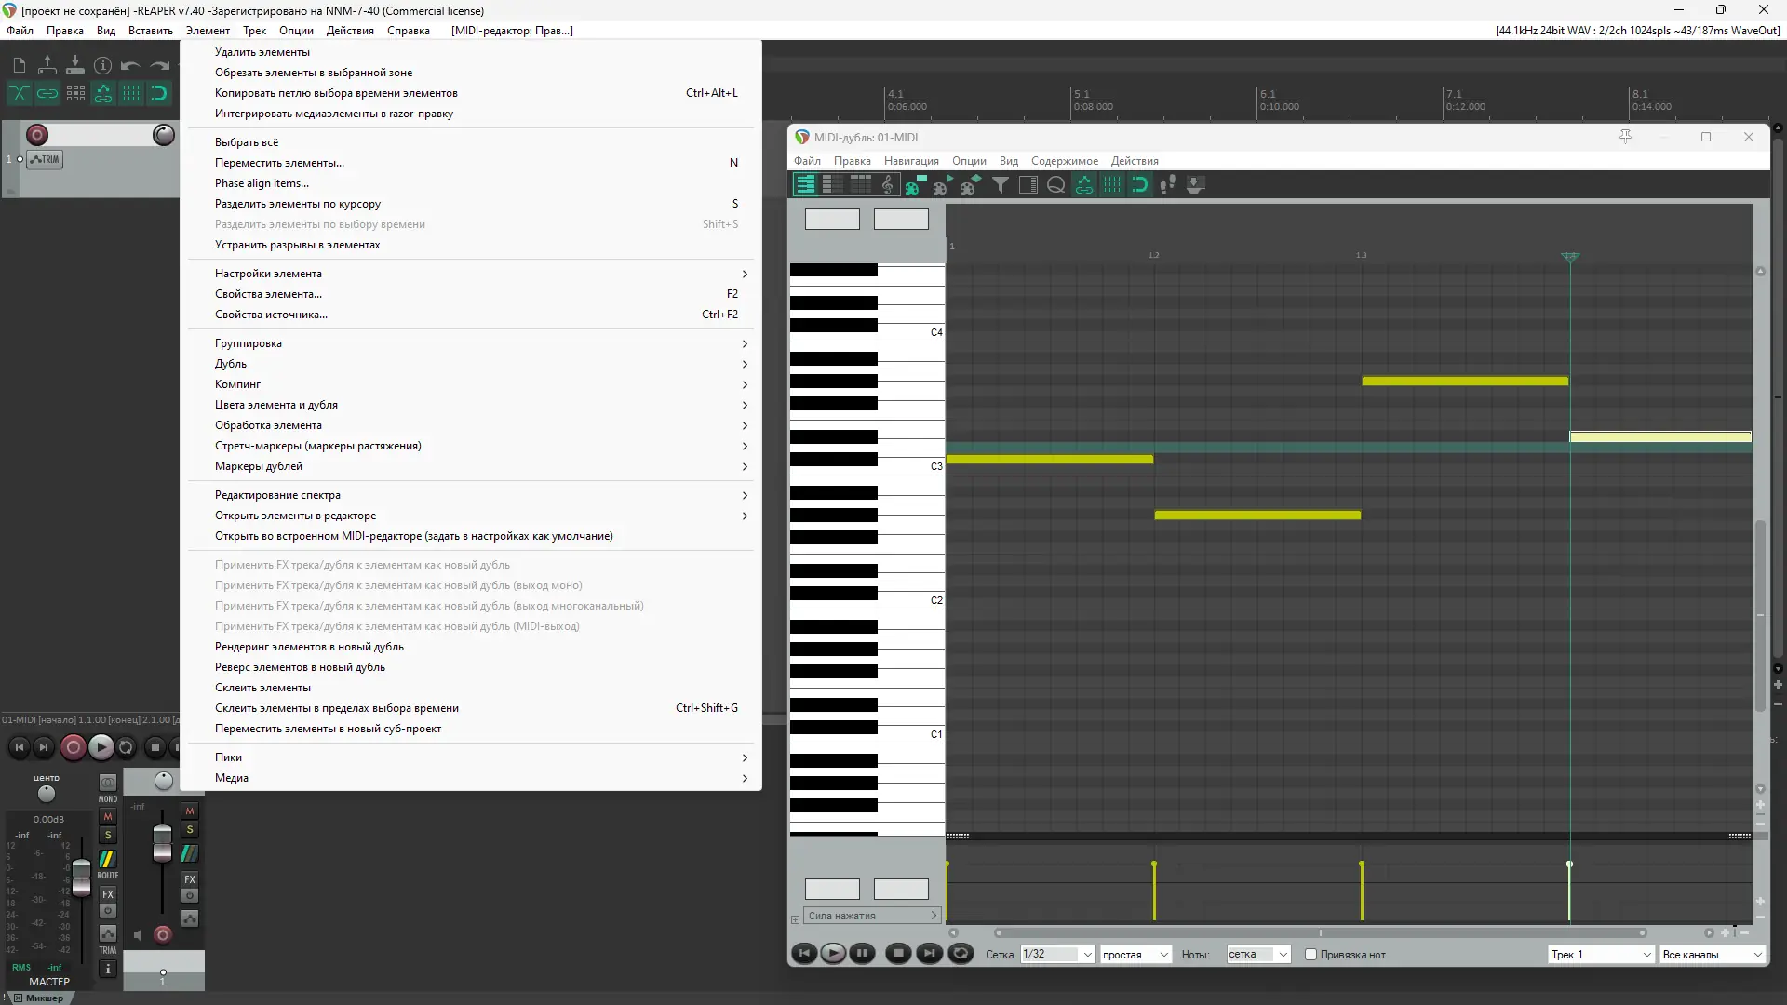Click the master ROUTE routing icon

(108, 860)
